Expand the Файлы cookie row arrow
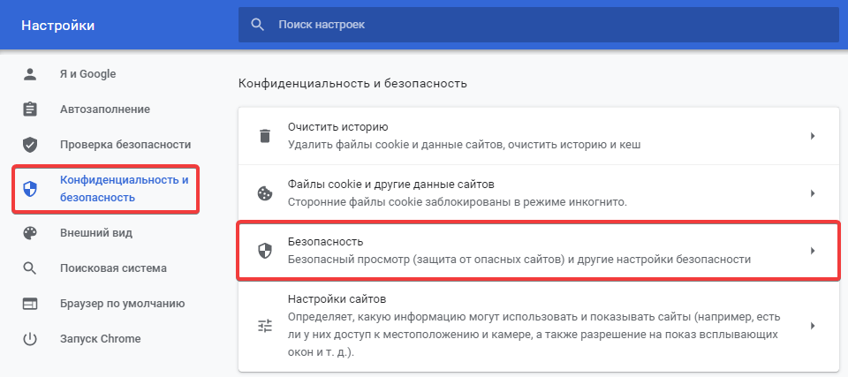The image size is (848, 377). (812, 193)
